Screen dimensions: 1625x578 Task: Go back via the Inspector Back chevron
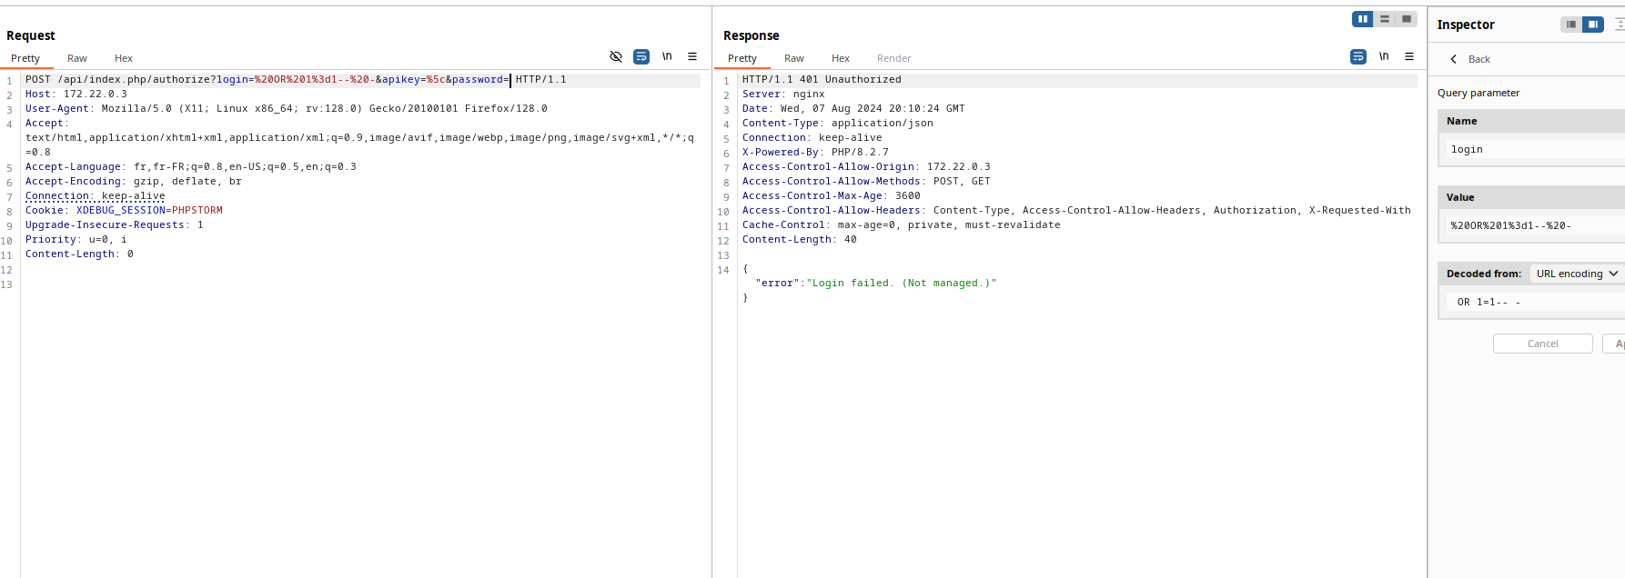1454,59
